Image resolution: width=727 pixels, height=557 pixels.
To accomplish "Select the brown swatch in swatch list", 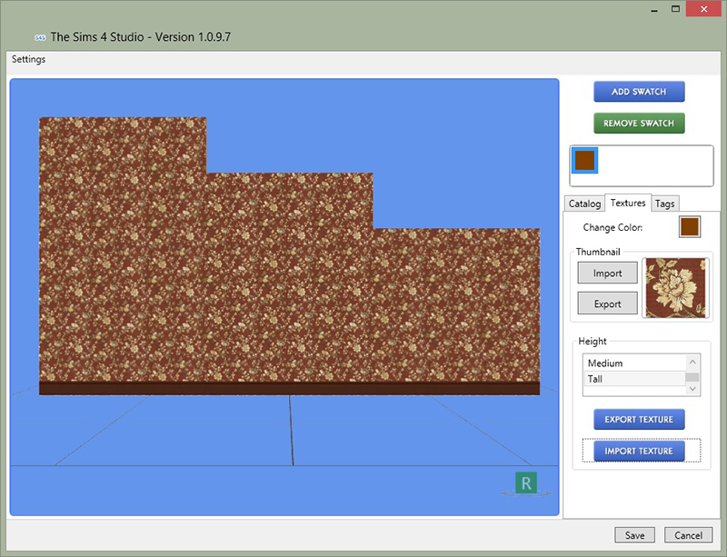I will (584, 160).
